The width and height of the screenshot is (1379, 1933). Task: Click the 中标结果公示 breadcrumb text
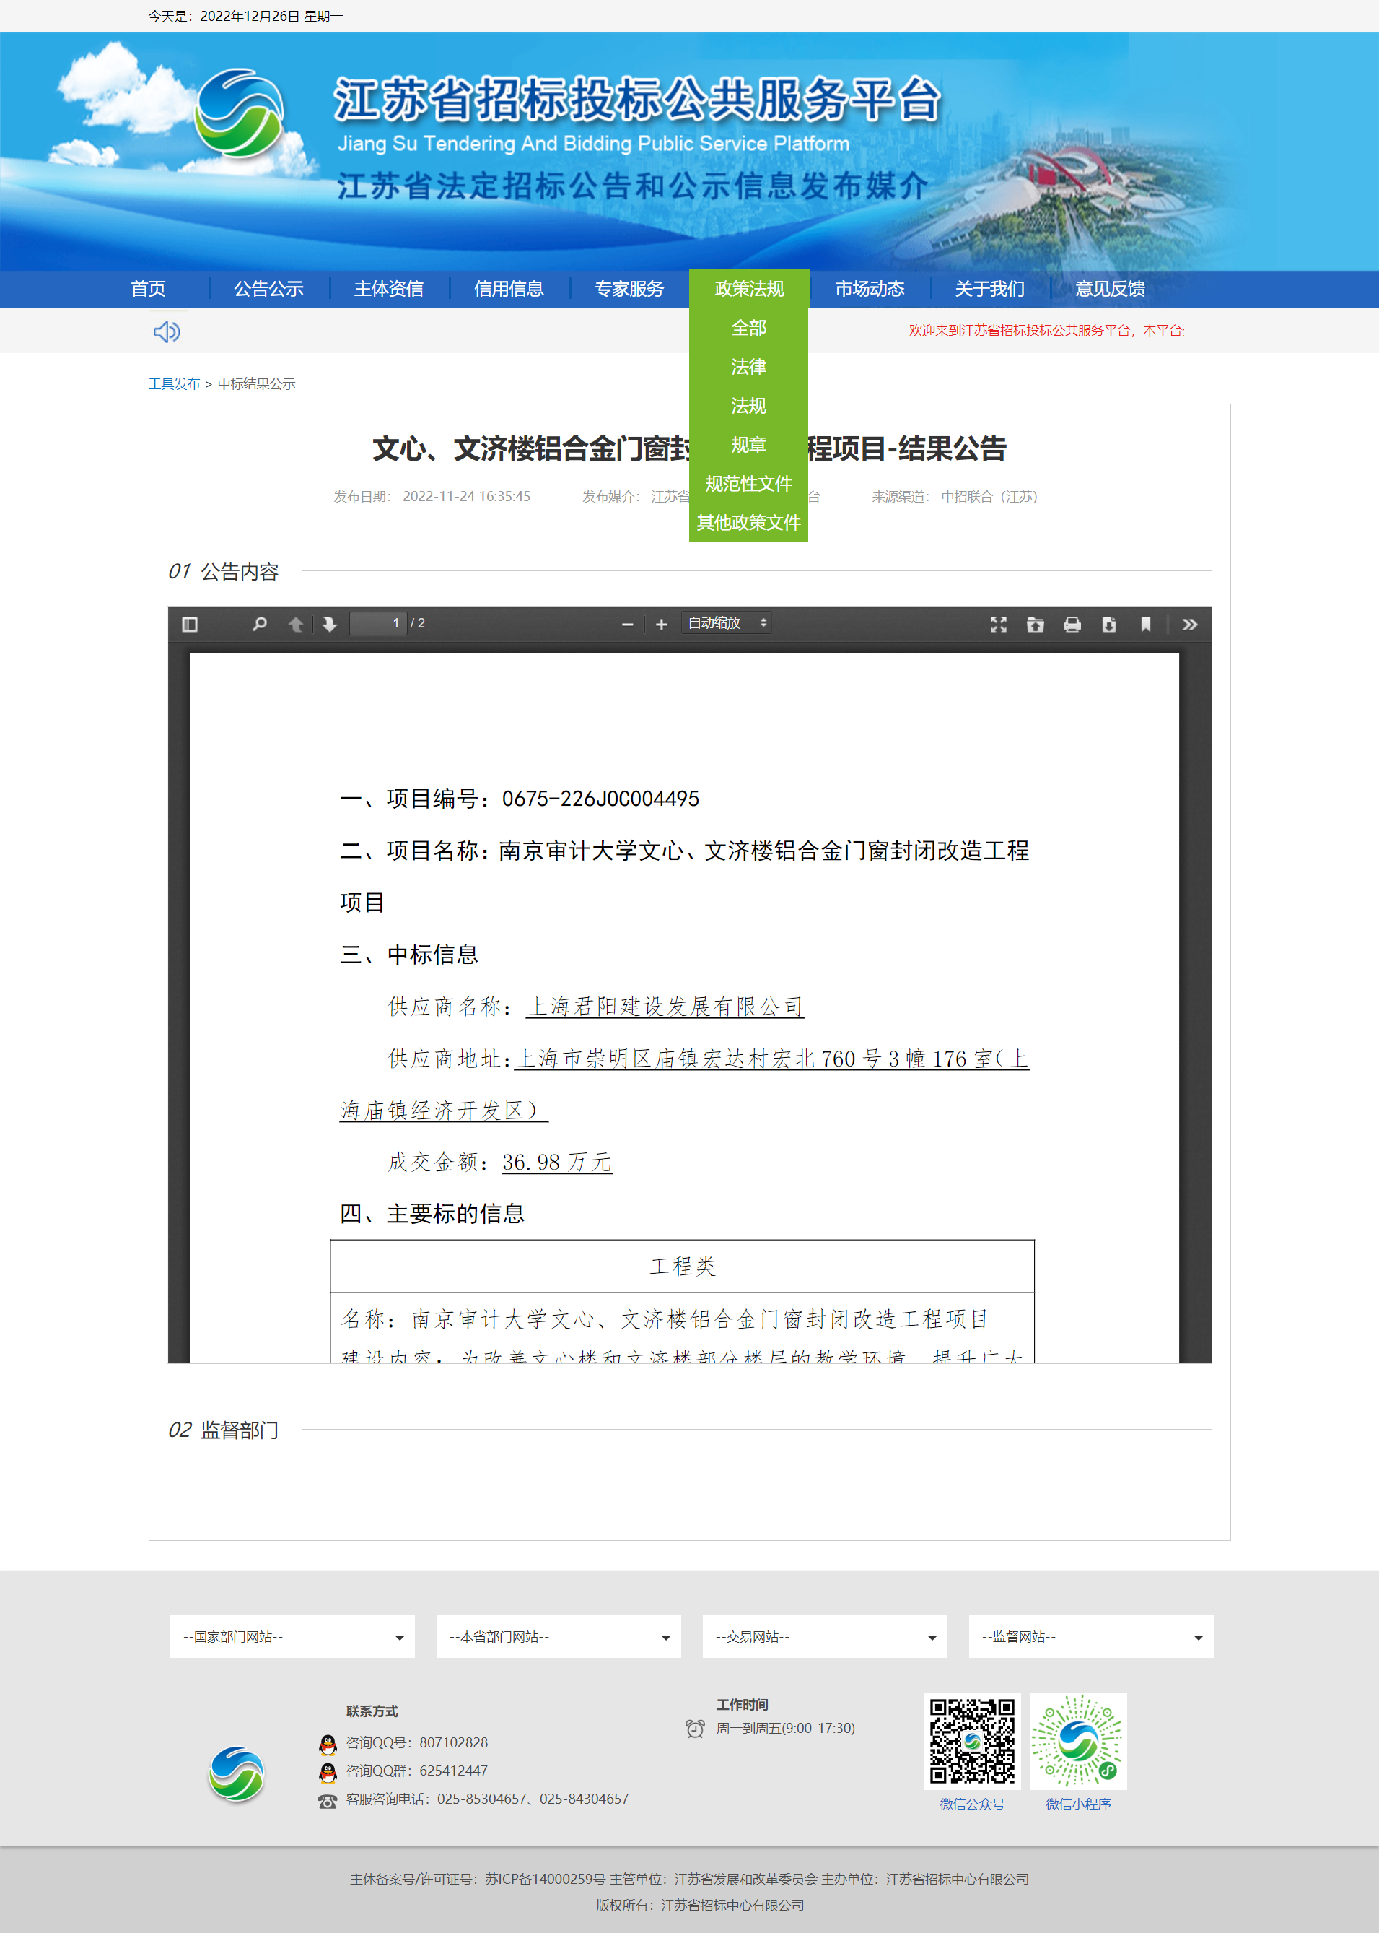click(256, 384)
